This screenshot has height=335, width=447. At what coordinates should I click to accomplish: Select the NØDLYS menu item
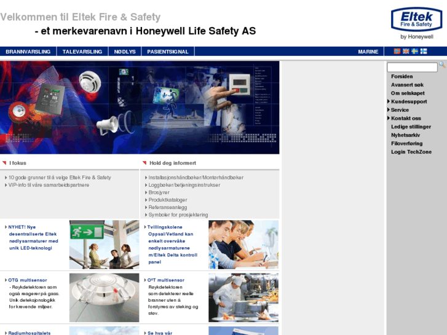tap(125, 52)
